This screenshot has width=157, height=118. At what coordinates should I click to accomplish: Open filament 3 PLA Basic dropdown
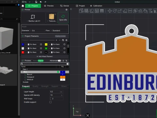(x=32, y=48)
